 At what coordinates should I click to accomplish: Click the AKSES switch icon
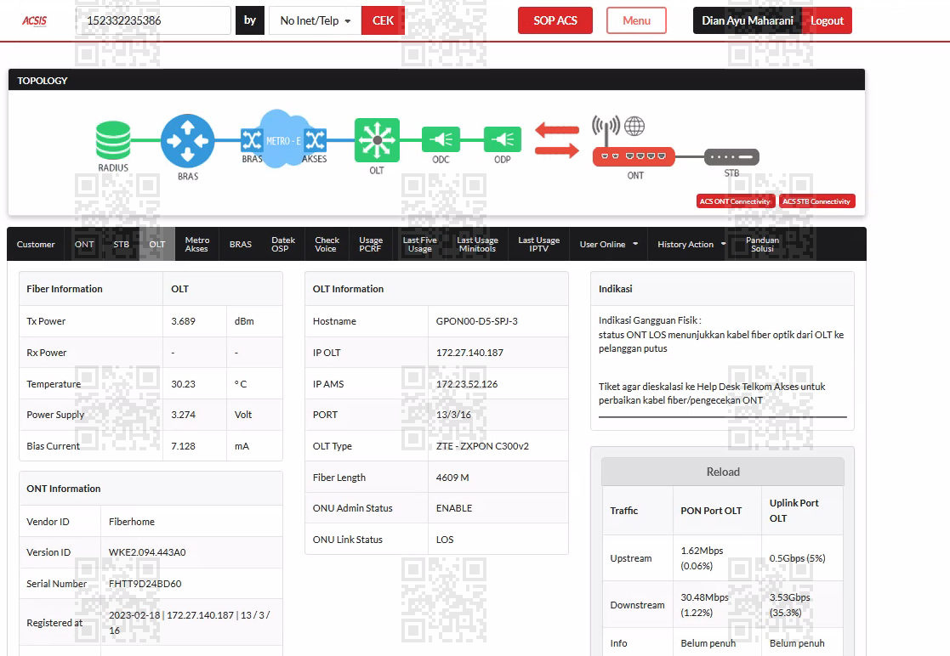point(315,140)
